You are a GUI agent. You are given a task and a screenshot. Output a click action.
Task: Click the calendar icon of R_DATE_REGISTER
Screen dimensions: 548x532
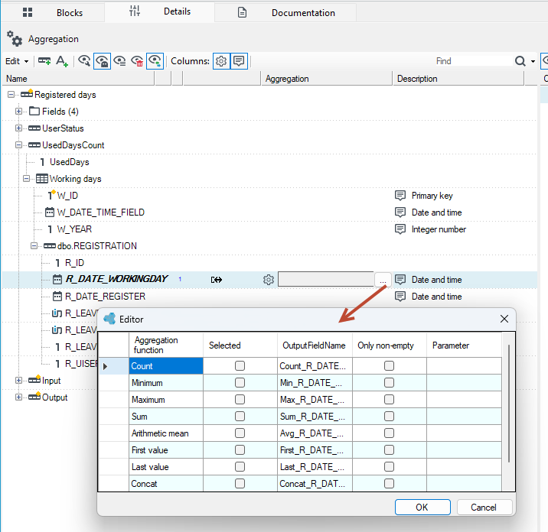pos(57,297)
